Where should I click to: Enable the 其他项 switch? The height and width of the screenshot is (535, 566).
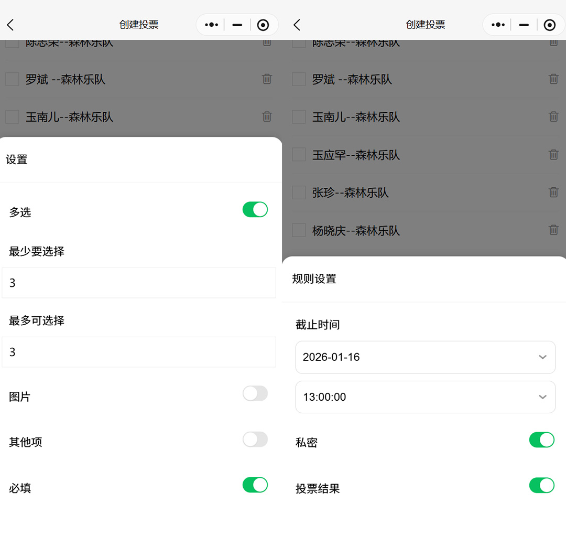click(x=255, y=440)
